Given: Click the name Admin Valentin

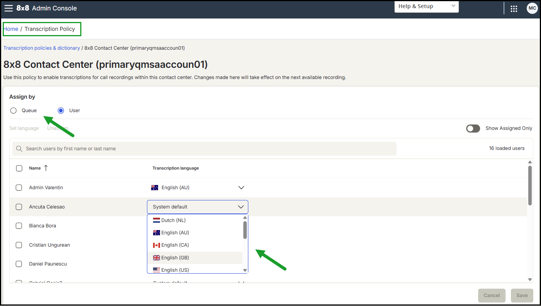Looking at the screenshot, I should (46, 188).
